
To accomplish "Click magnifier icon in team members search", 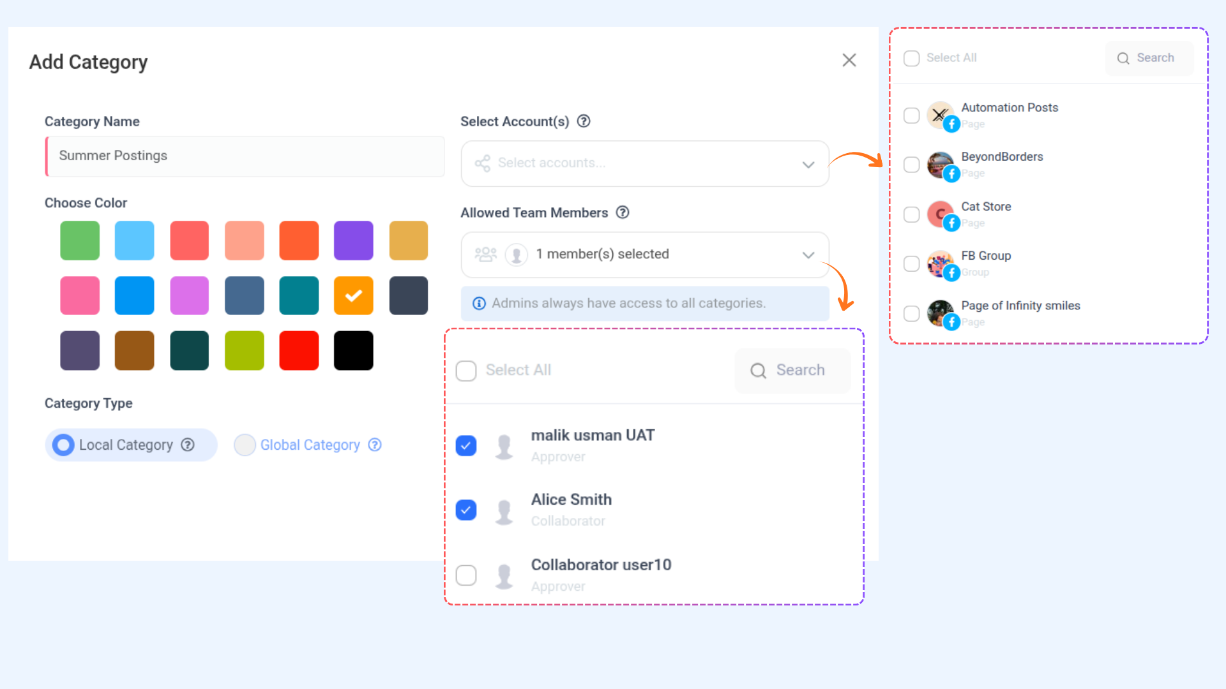I will pyautogui.click(x=758, y=371).
